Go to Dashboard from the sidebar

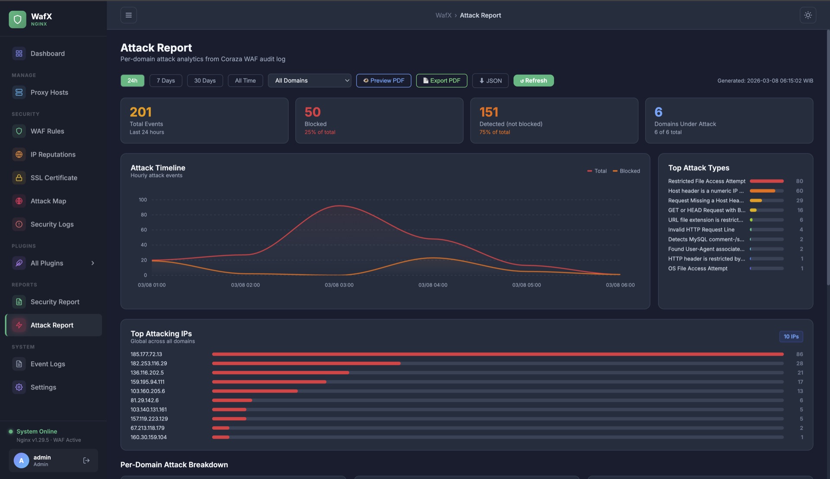[48, 53]
